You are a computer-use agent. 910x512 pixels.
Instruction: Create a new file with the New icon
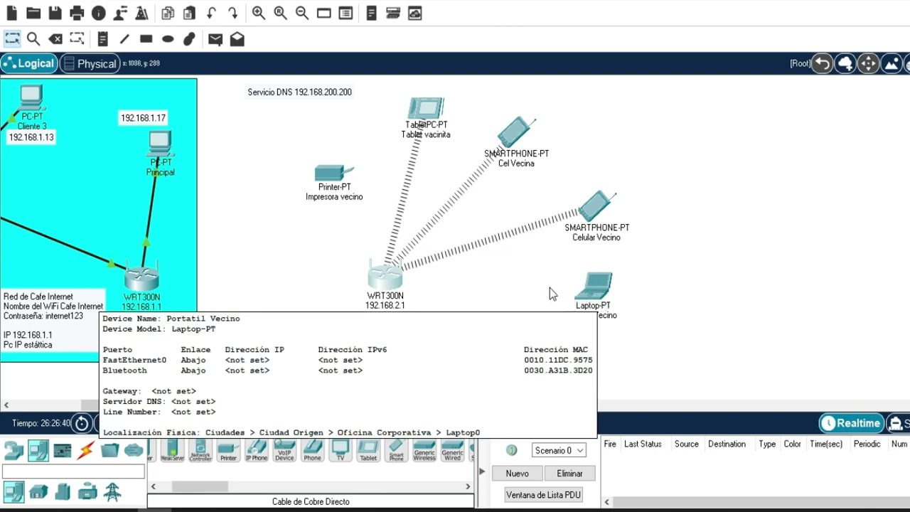tap(11, 13)
